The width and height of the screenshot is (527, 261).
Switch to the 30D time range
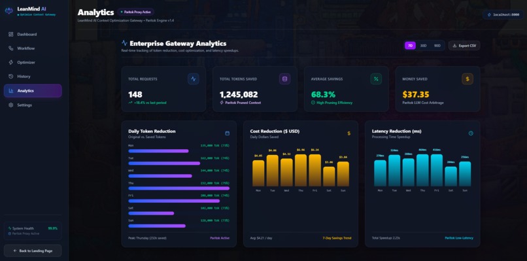[x=423, y=46]
